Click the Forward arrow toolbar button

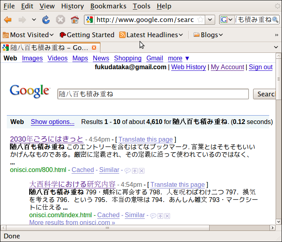point(22,20)
